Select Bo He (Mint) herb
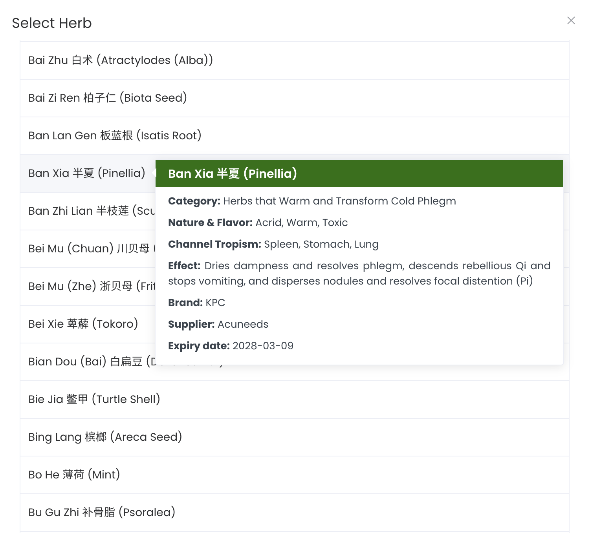The height and width of the screenshot is (533, 590). (x=74, y=475)
